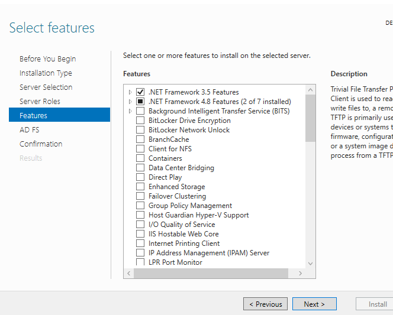The image size is (393, 315).
Task: Check the Failover Clustering feature box
Action: click(140, 196)
